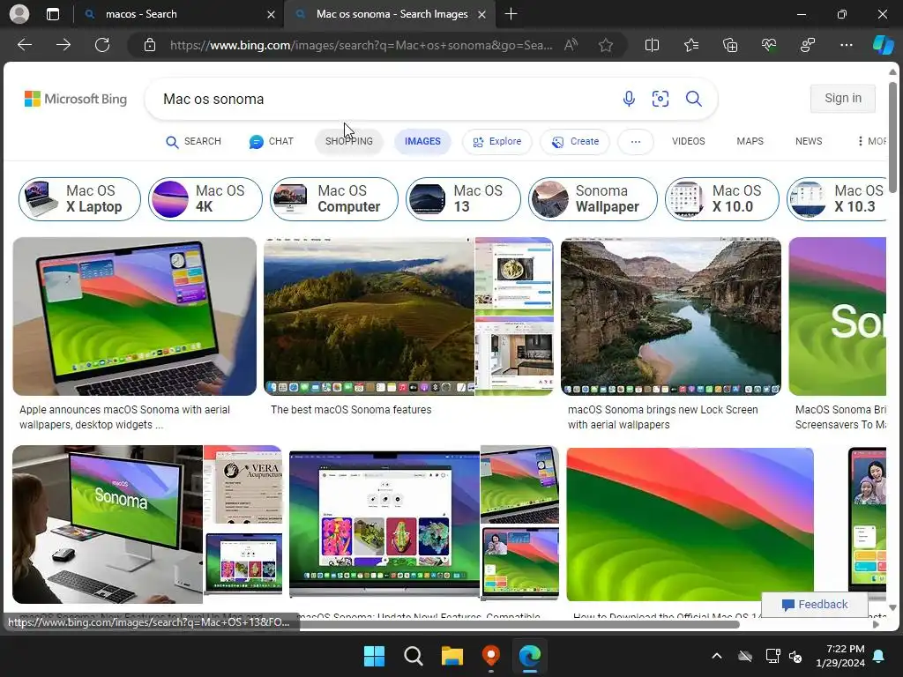Open the Favorites list icon
The height and width of the screenshot is (677, 903).
tap(691, 45)
